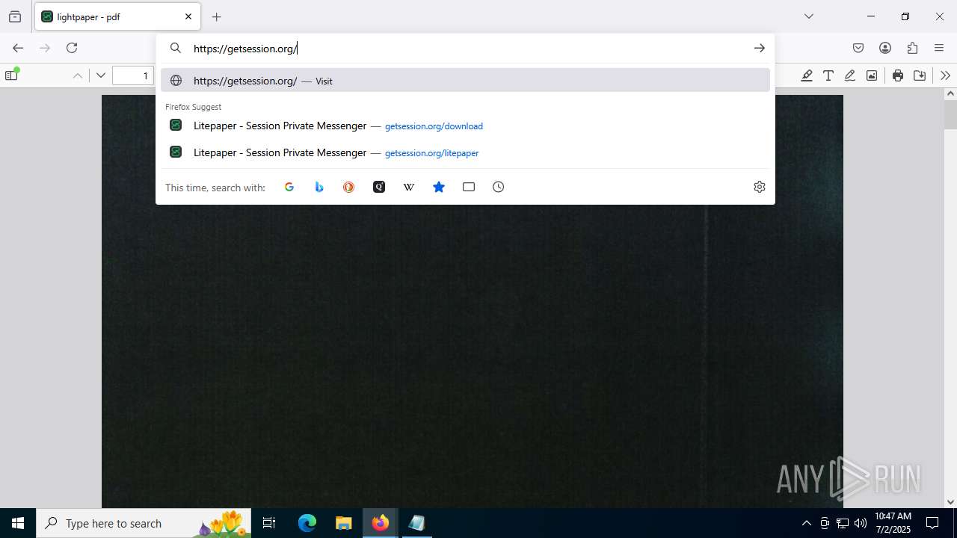Select the PDF highlight tool
Image resolution: width=957 pixels, height=538 pixels.
(x=807, y=75)
